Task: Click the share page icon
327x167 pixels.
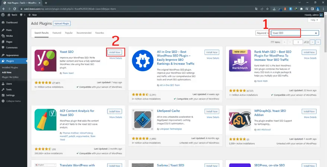Action: [x=262, y=9]
